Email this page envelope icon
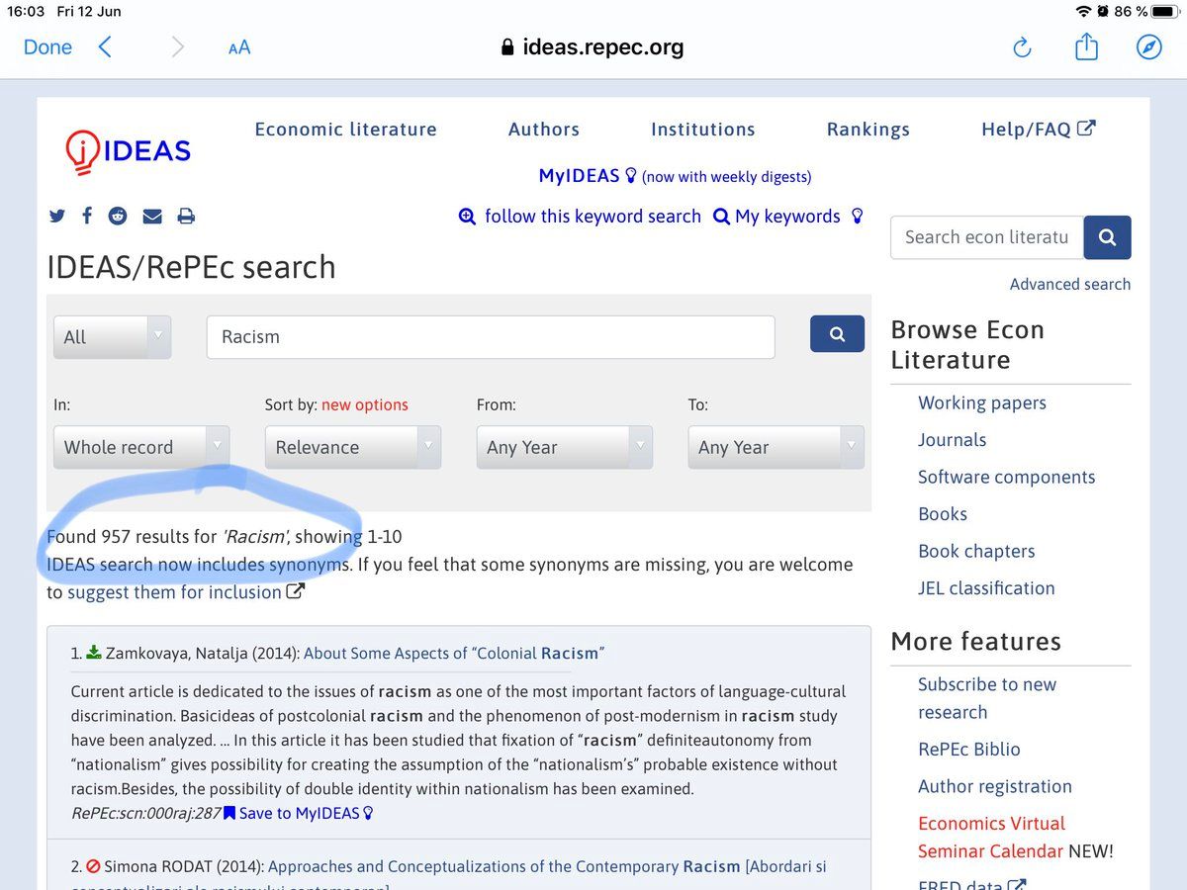Image resolution: width=1187 pixels, height=890 pixels. [151, 217]
